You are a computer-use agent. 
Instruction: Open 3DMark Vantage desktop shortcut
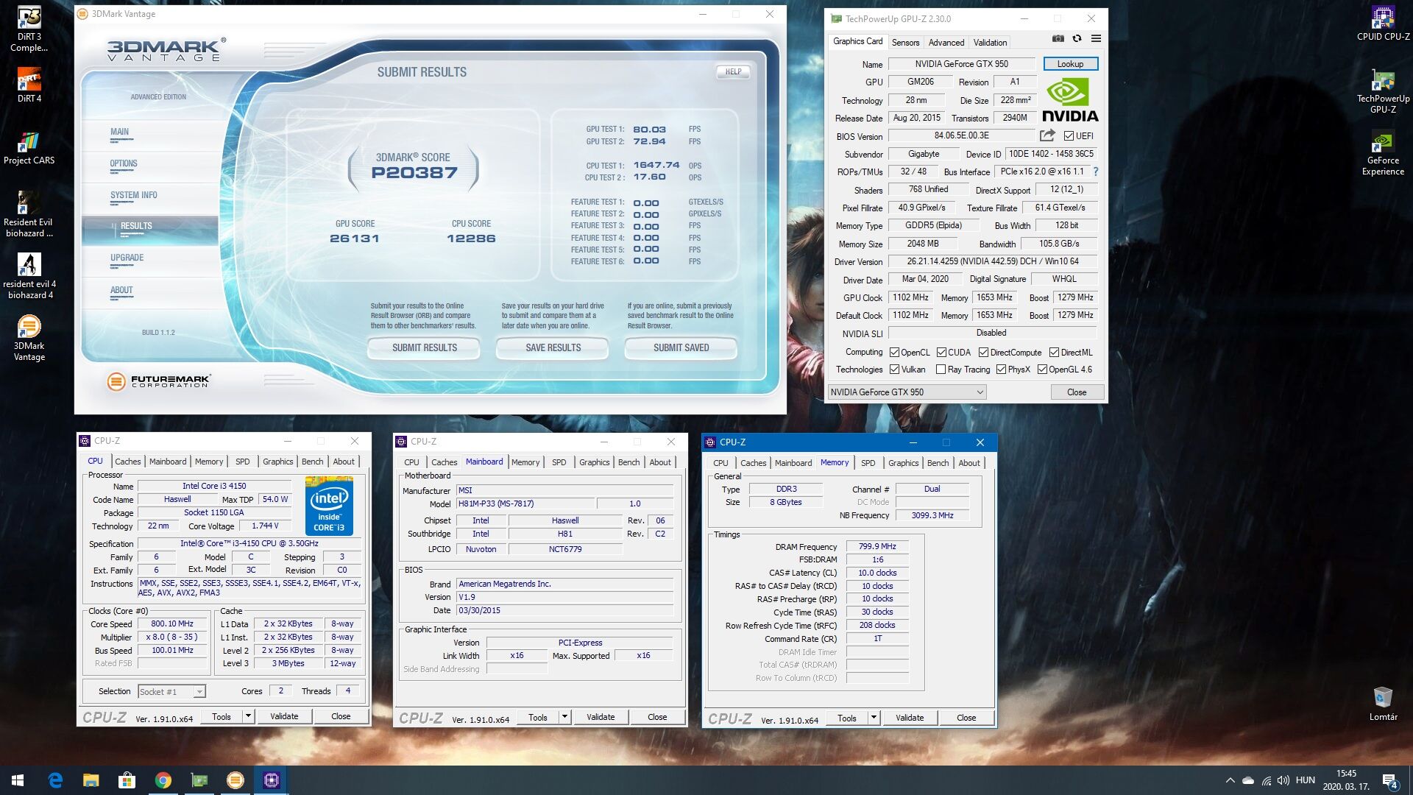(29, 338)
